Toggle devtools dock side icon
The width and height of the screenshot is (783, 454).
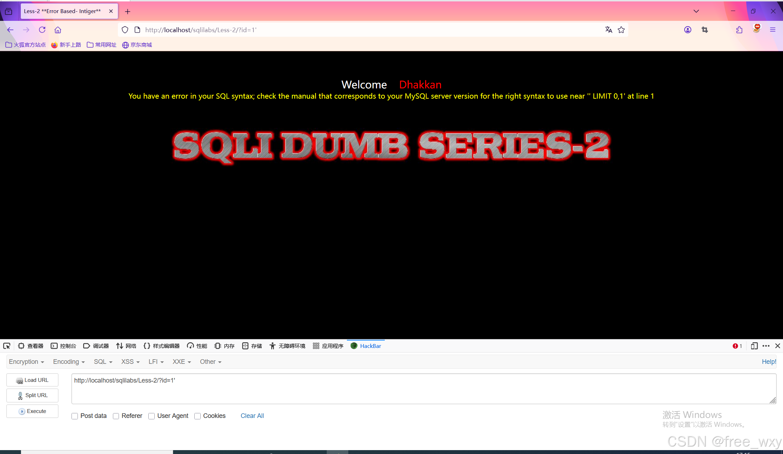[754, 346]
